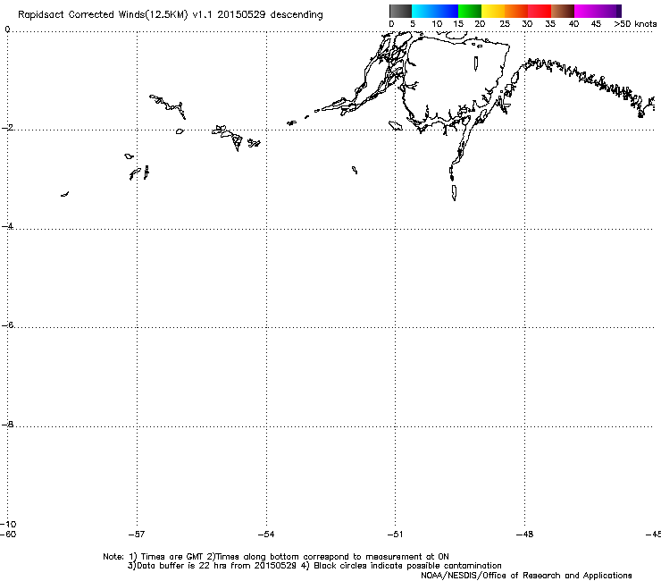Image resolution: width=661 pixels, height=581 pixels.
Task: Pick the magenta-purple 40-50 knots color band
Action: 598,11
